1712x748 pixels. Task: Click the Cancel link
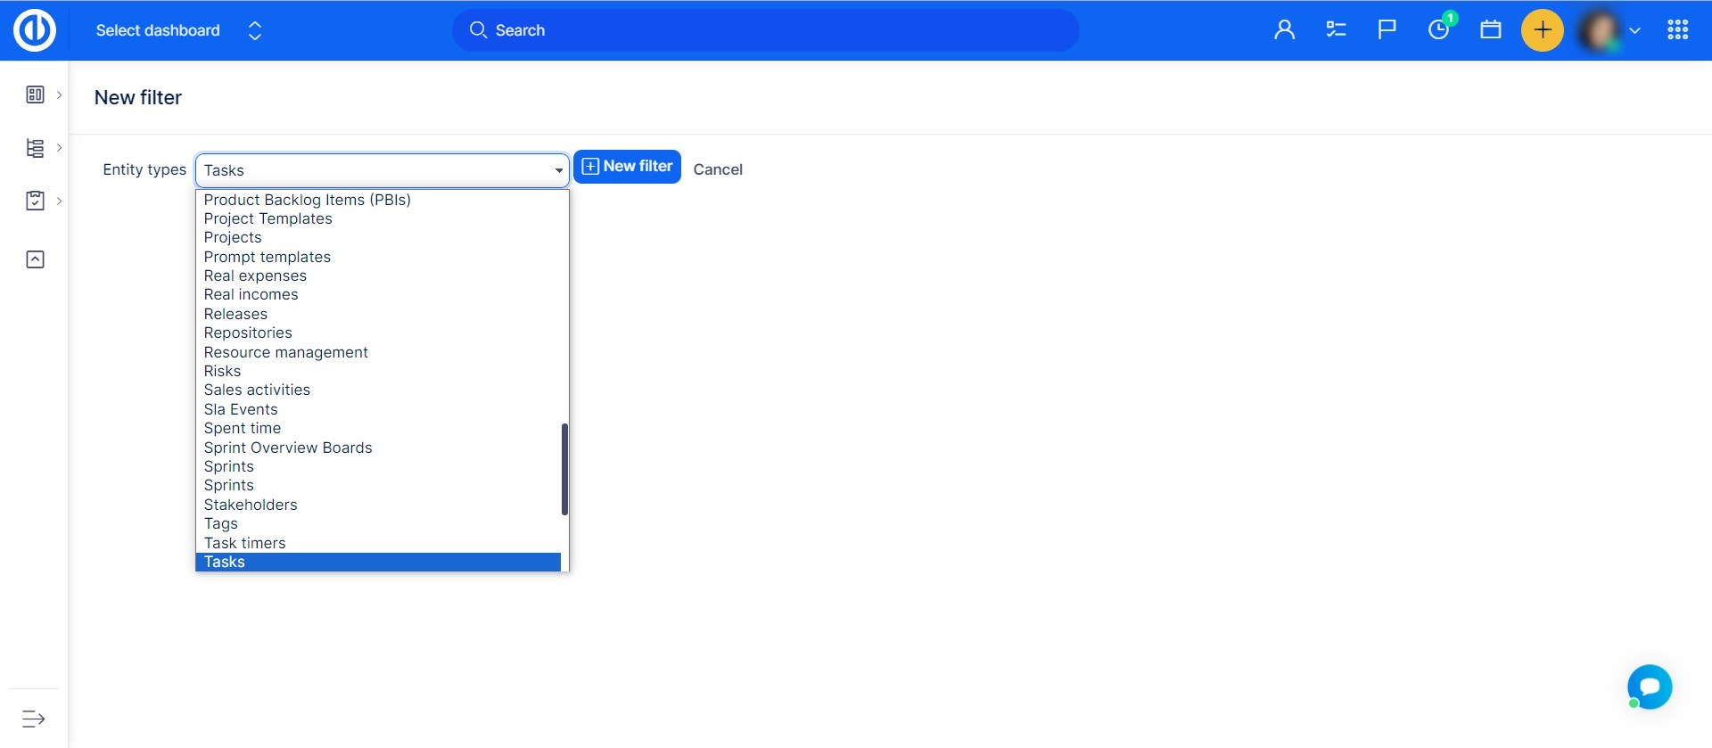(x=718, y=169)
